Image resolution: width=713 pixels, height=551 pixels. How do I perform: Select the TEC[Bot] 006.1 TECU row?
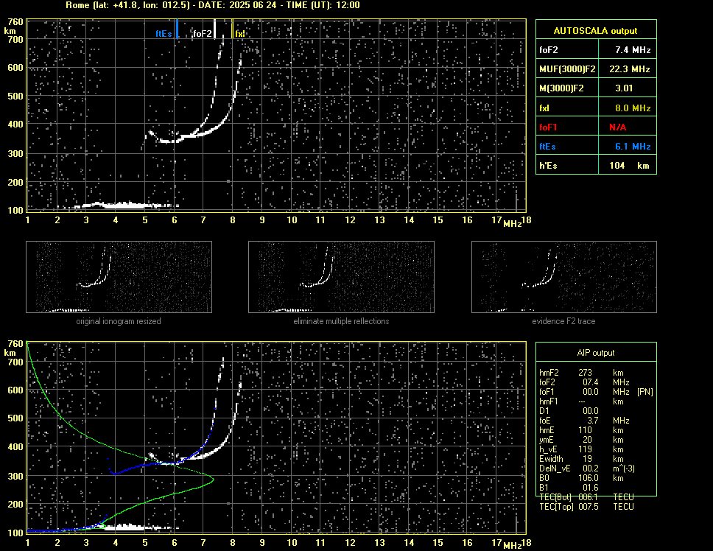point(586,497)
